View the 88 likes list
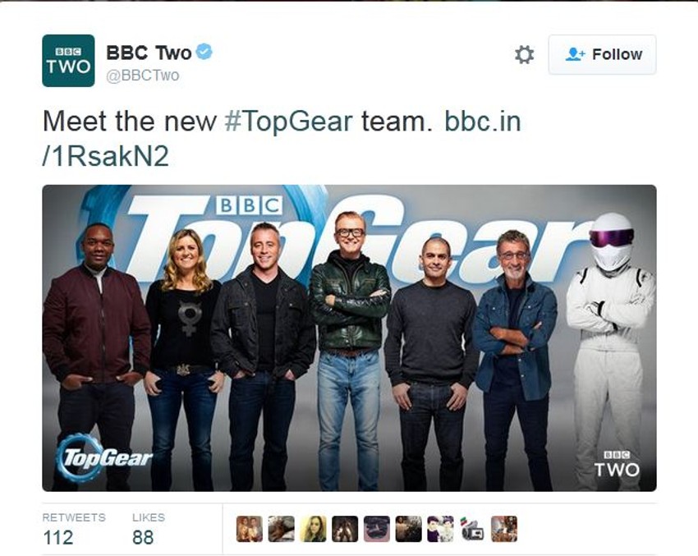 click(x=149, y=529)
